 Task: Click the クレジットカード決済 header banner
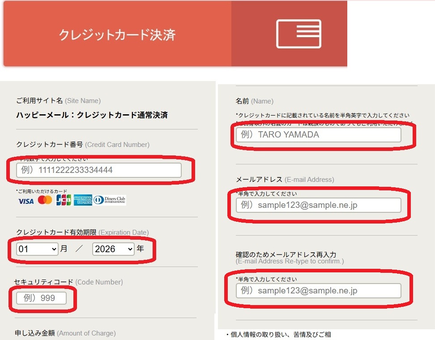[x=117, y=35]
